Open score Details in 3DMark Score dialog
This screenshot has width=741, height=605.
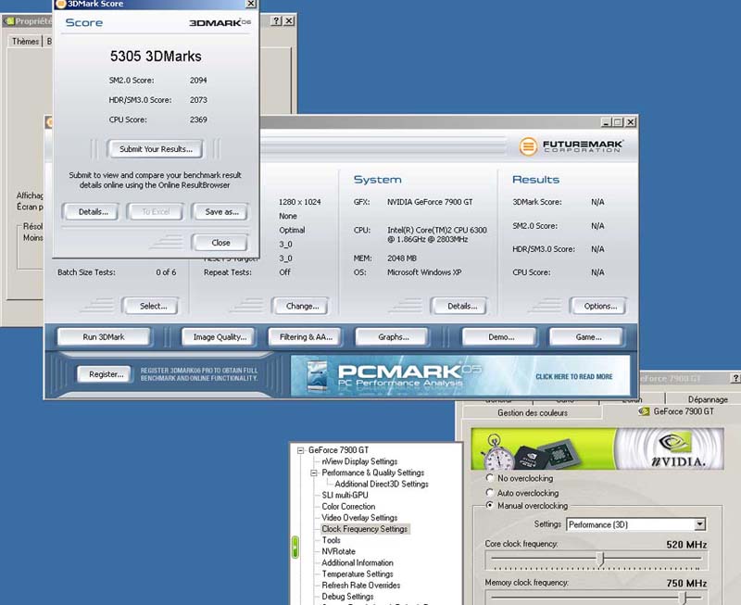90,212
